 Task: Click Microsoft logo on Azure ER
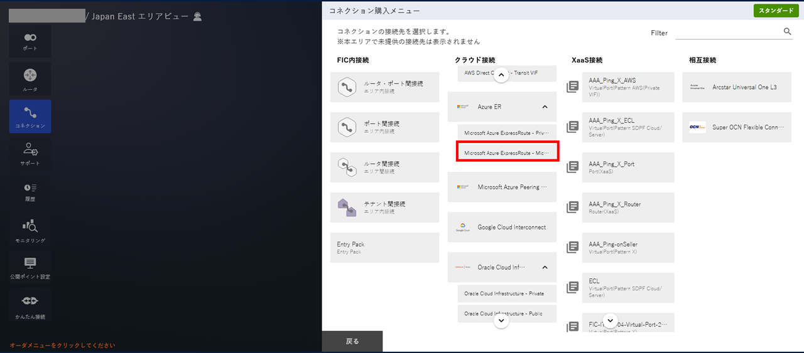point(464,107)
